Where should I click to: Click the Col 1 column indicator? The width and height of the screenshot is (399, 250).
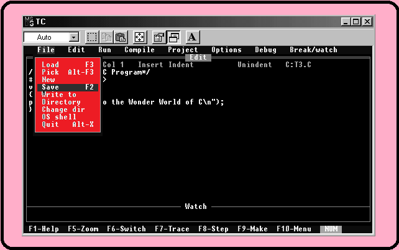tap(113, 65)
